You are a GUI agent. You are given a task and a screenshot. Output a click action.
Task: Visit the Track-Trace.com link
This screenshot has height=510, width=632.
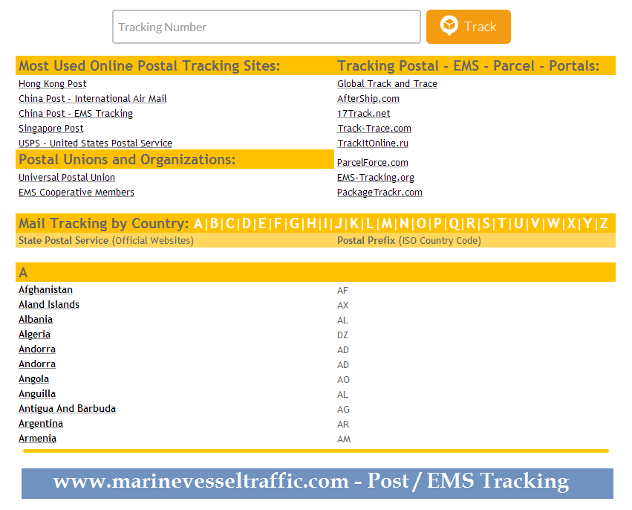pos(374,129)
